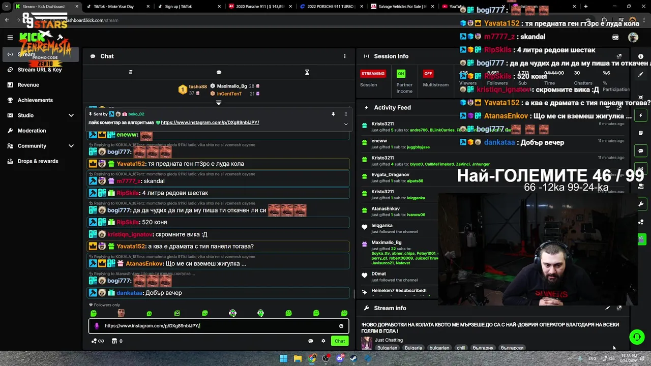Click the STREAMING session badge
The width and height of the screenshot is (651, 366).
pyautogui.click(x=373, y=74)
